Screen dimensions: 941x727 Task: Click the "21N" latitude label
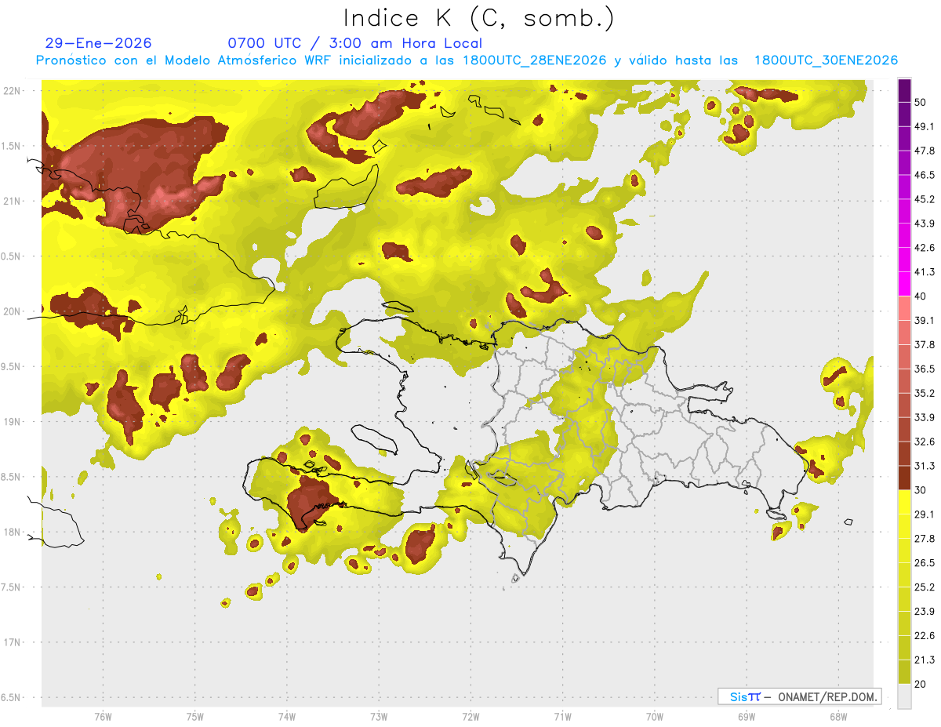point(12,202)
